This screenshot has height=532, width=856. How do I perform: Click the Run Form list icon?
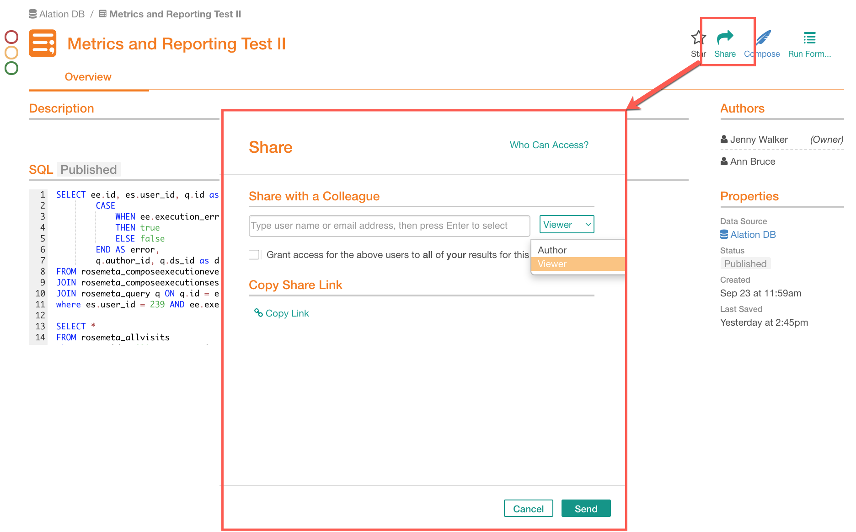pyautogui.click(x=809, y=38)
